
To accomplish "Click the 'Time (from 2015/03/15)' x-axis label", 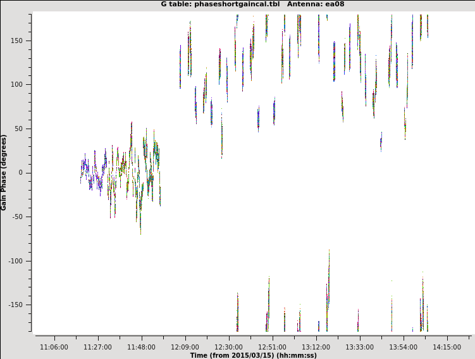I will [253, 355].
